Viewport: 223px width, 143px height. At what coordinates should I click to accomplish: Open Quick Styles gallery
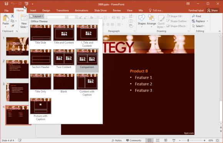point(161,21)
